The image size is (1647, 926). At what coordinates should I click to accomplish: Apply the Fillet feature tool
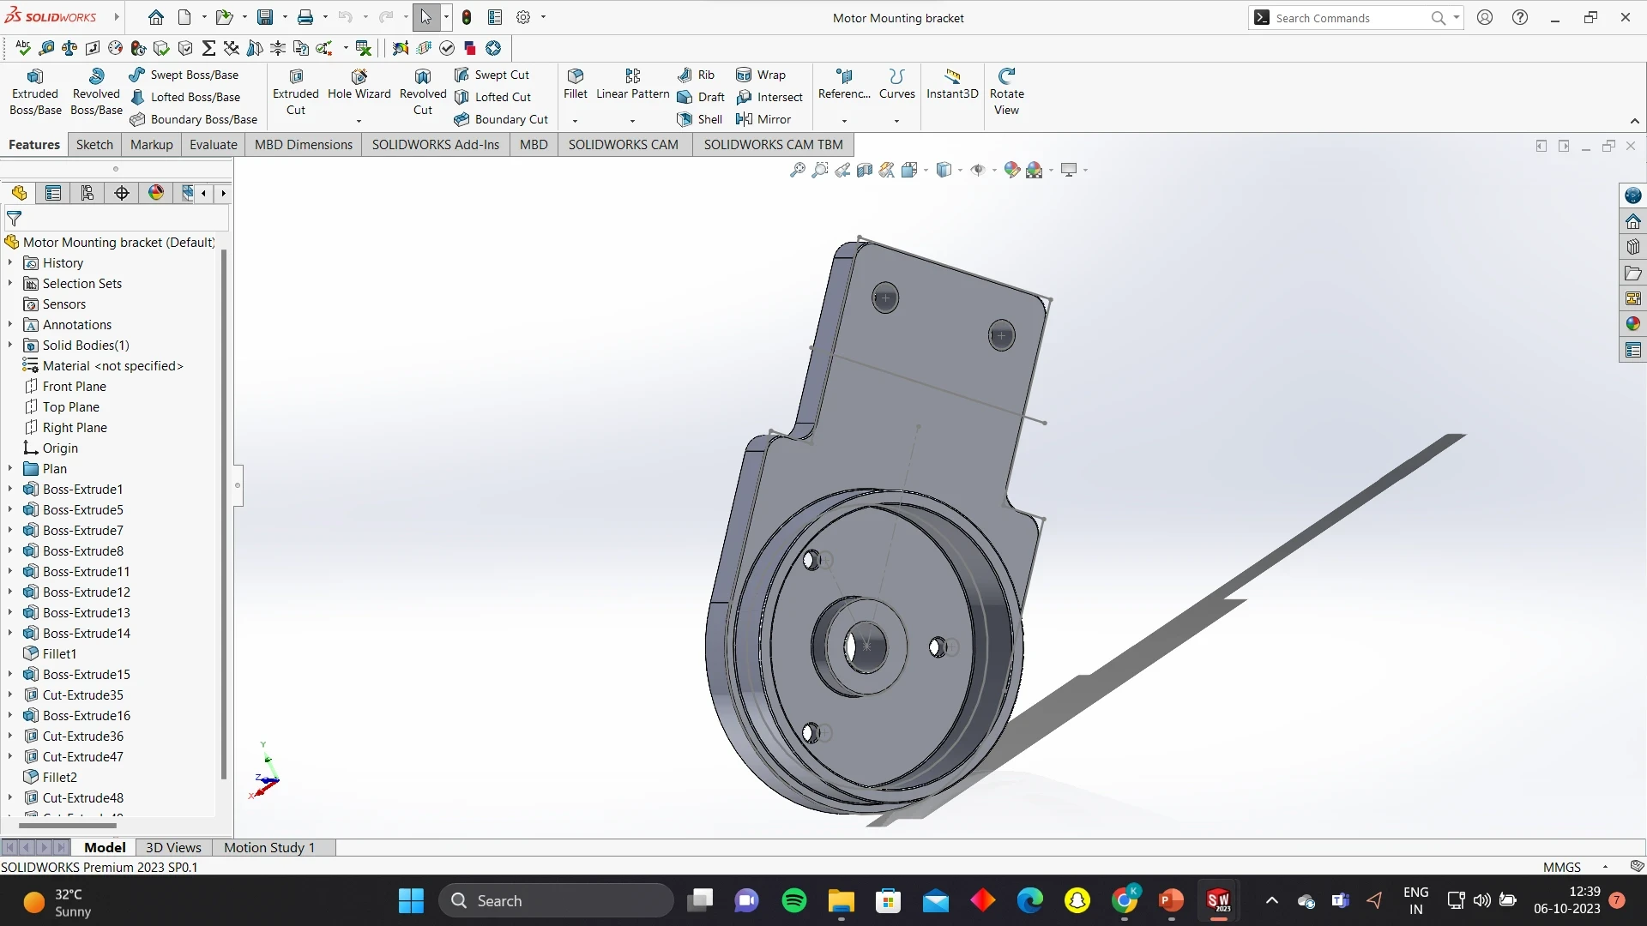575,85
